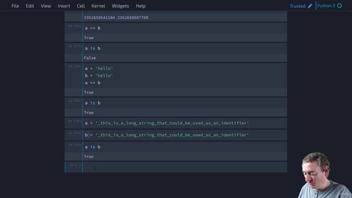Click the line b = 'hello'
The width and height of the screenshot is (352, 198).
point(99,76)
